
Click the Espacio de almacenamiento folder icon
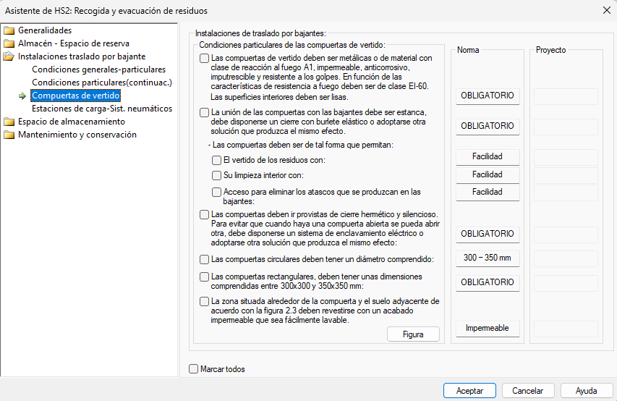point(9,122)
